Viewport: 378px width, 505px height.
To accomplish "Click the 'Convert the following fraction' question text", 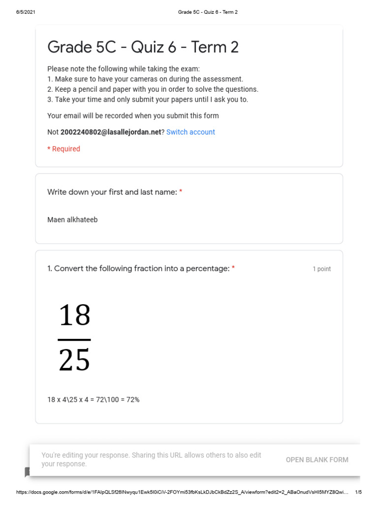I will coord(138,269).
